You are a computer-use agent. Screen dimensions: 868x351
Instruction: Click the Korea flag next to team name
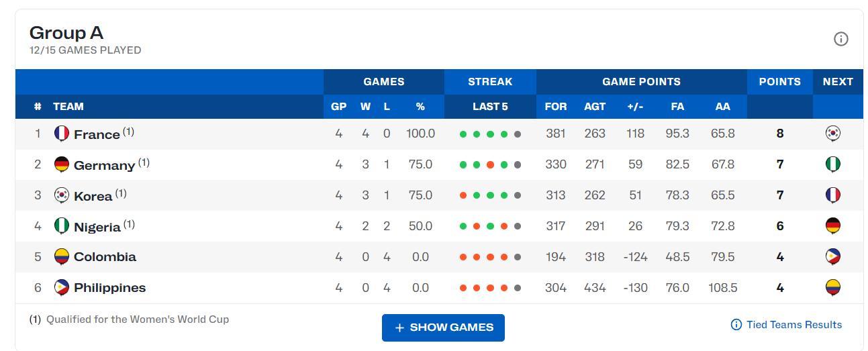click(61, 195)
